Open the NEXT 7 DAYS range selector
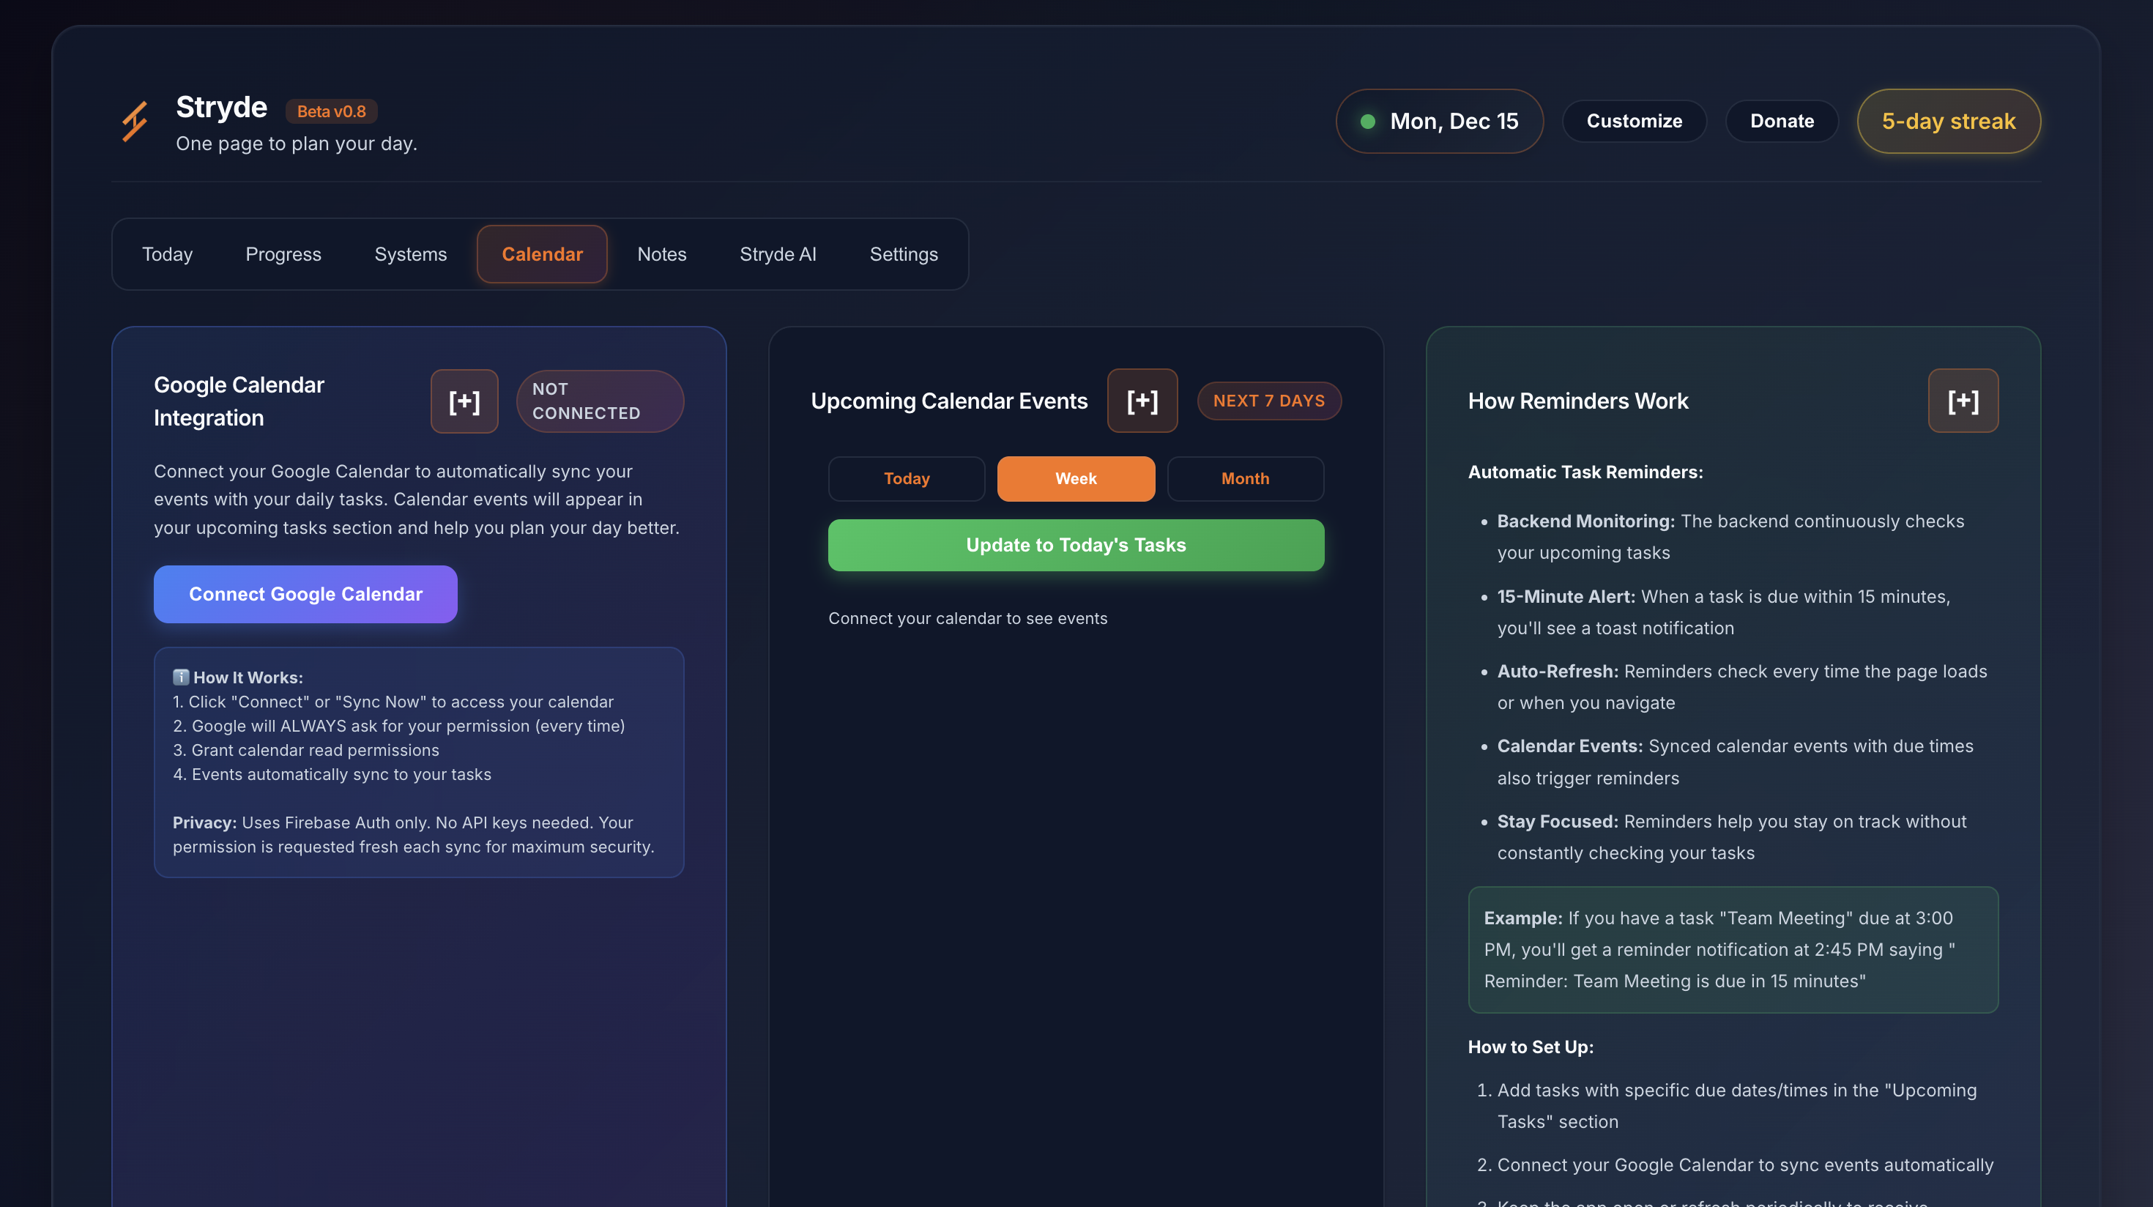 [1268, 401]
